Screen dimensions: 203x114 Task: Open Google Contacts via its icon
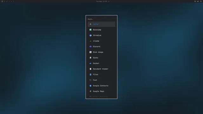tap(90, 86)
